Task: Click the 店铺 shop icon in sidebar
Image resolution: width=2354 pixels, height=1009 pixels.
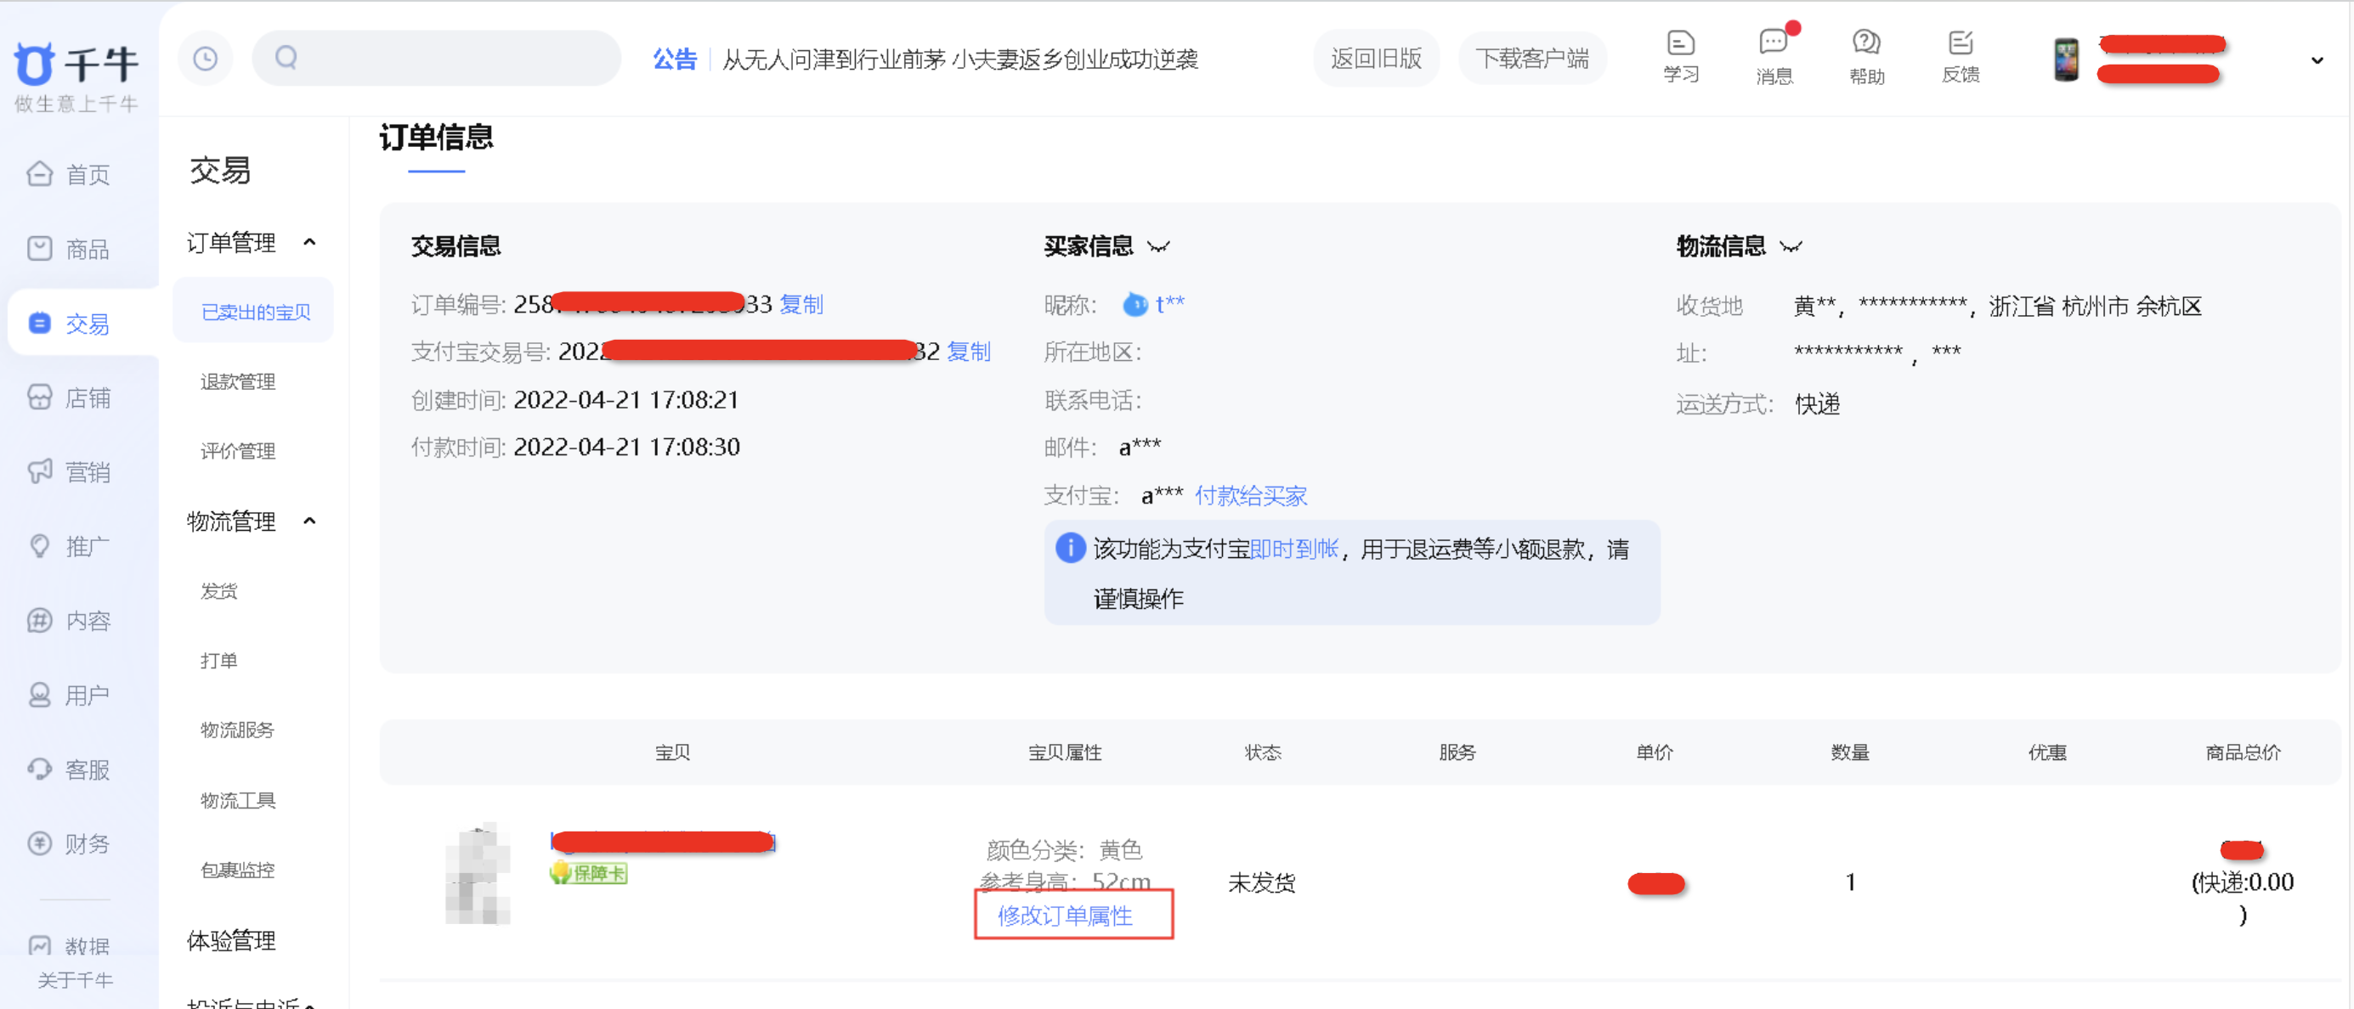Action: pyautogui.click(x=39, y=397)
